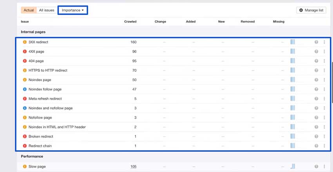Open the HTTPS to HTTP redirect issue
Viewport: 333px width, 172px height.
(x=48, y=70)
